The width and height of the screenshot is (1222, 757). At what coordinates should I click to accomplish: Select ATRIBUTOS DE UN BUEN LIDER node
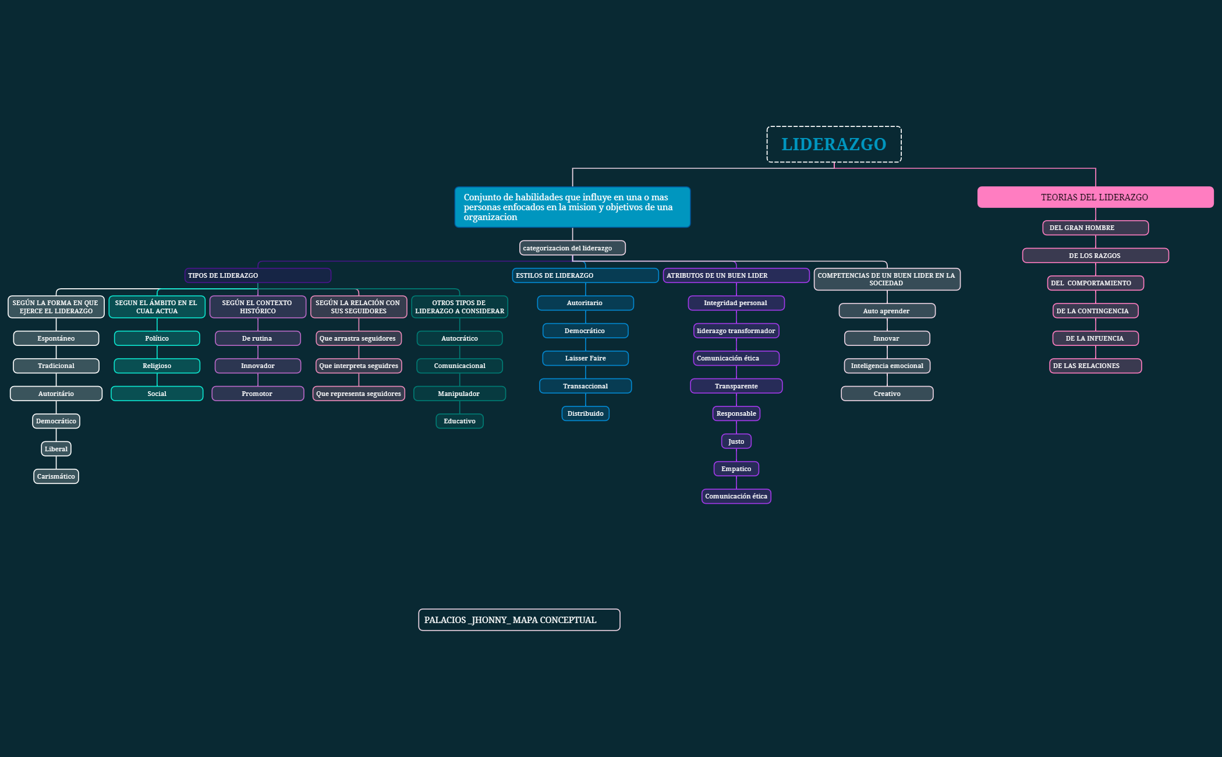pos(736,275)
